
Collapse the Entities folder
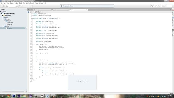click(4, 19)
